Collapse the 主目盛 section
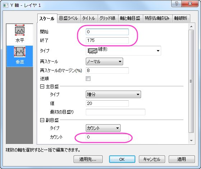Viewport: 201px width, 169px height. [42, 87]
